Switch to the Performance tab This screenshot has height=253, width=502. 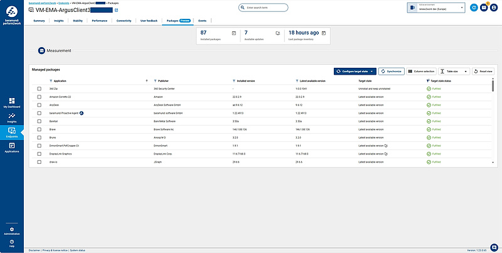pos(99,21)
